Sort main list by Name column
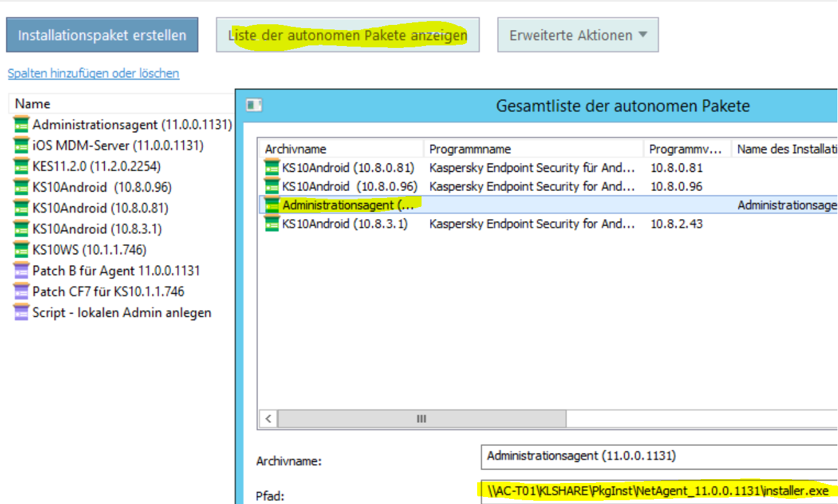 click(x=121, y=103)
